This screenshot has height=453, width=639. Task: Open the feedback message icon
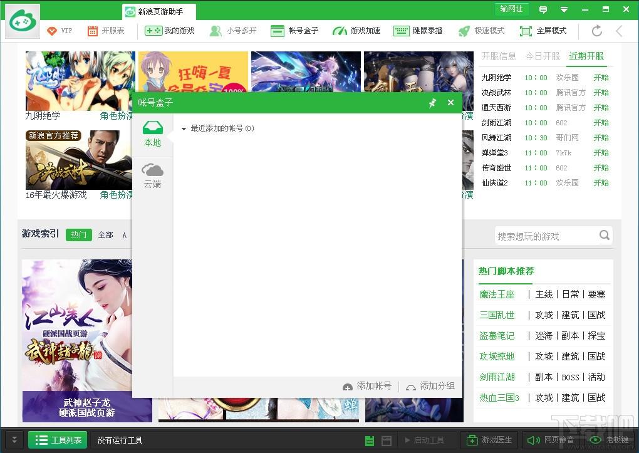click(543, 9)
